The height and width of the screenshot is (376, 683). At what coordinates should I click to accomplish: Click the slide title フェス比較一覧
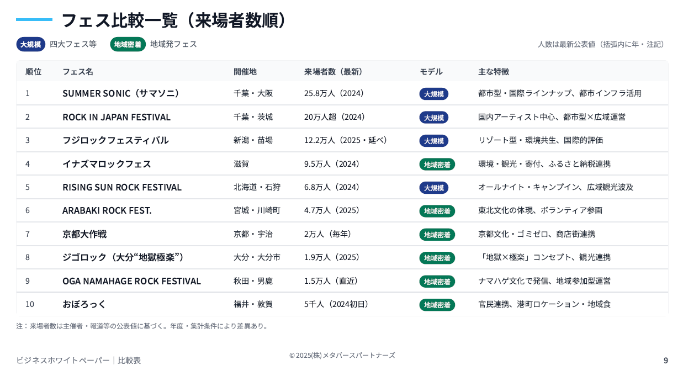pyautogui.click(x=174, y=20)
